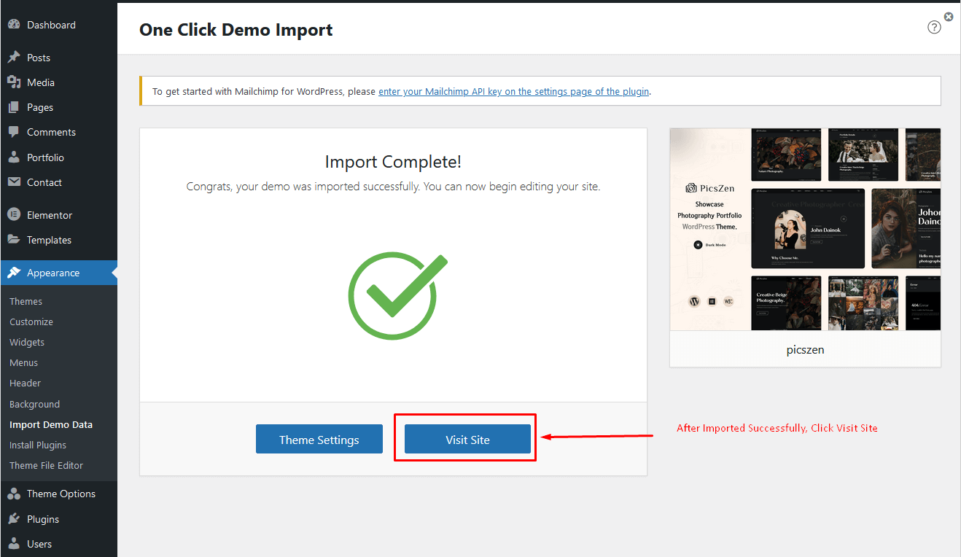Select the Appearance menu label
This screenshot has width=961, height=557.
(53, 273)
